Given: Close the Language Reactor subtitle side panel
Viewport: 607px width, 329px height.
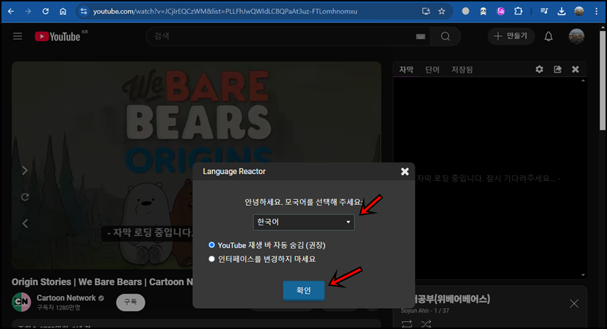Looking at the screenshot, I should 575,69.
